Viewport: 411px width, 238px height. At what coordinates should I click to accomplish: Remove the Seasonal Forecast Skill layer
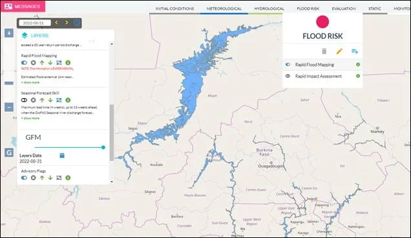tap(34, 100)
